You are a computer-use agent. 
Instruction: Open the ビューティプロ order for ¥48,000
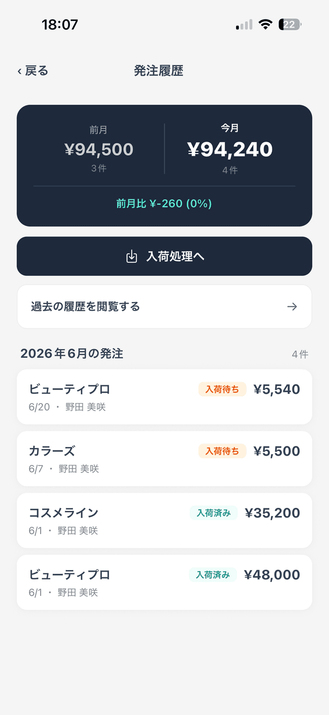click(x=164, y=583)
